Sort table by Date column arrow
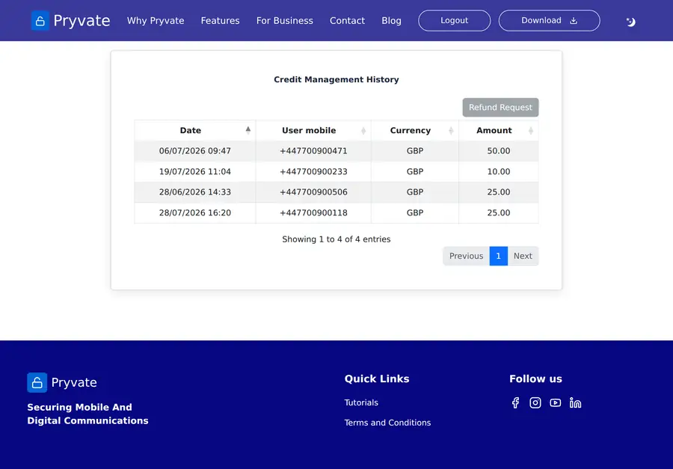The height and width of the screenshot is (469, 673). [248, 130]
